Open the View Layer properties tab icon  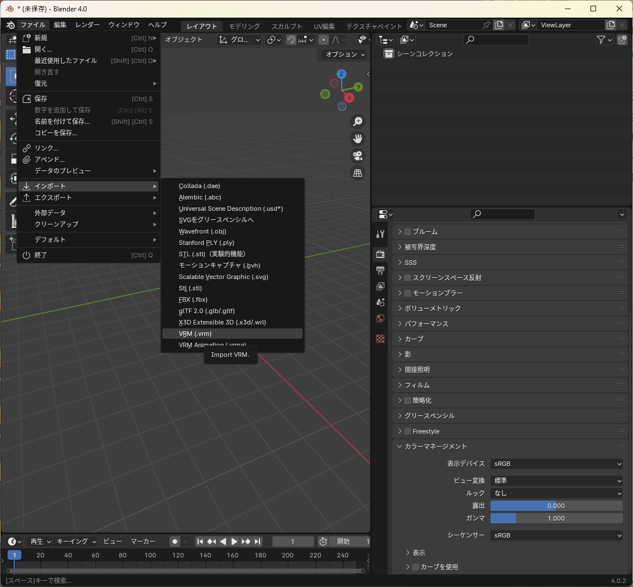pos(380,286)
